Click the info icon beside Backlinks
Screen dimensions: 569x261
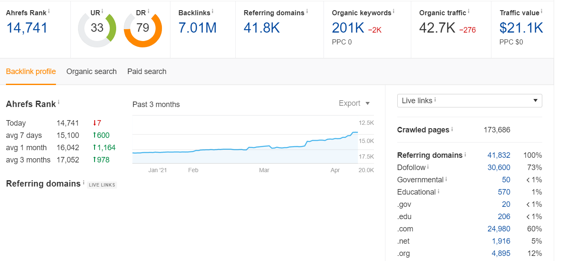(212, 11)
